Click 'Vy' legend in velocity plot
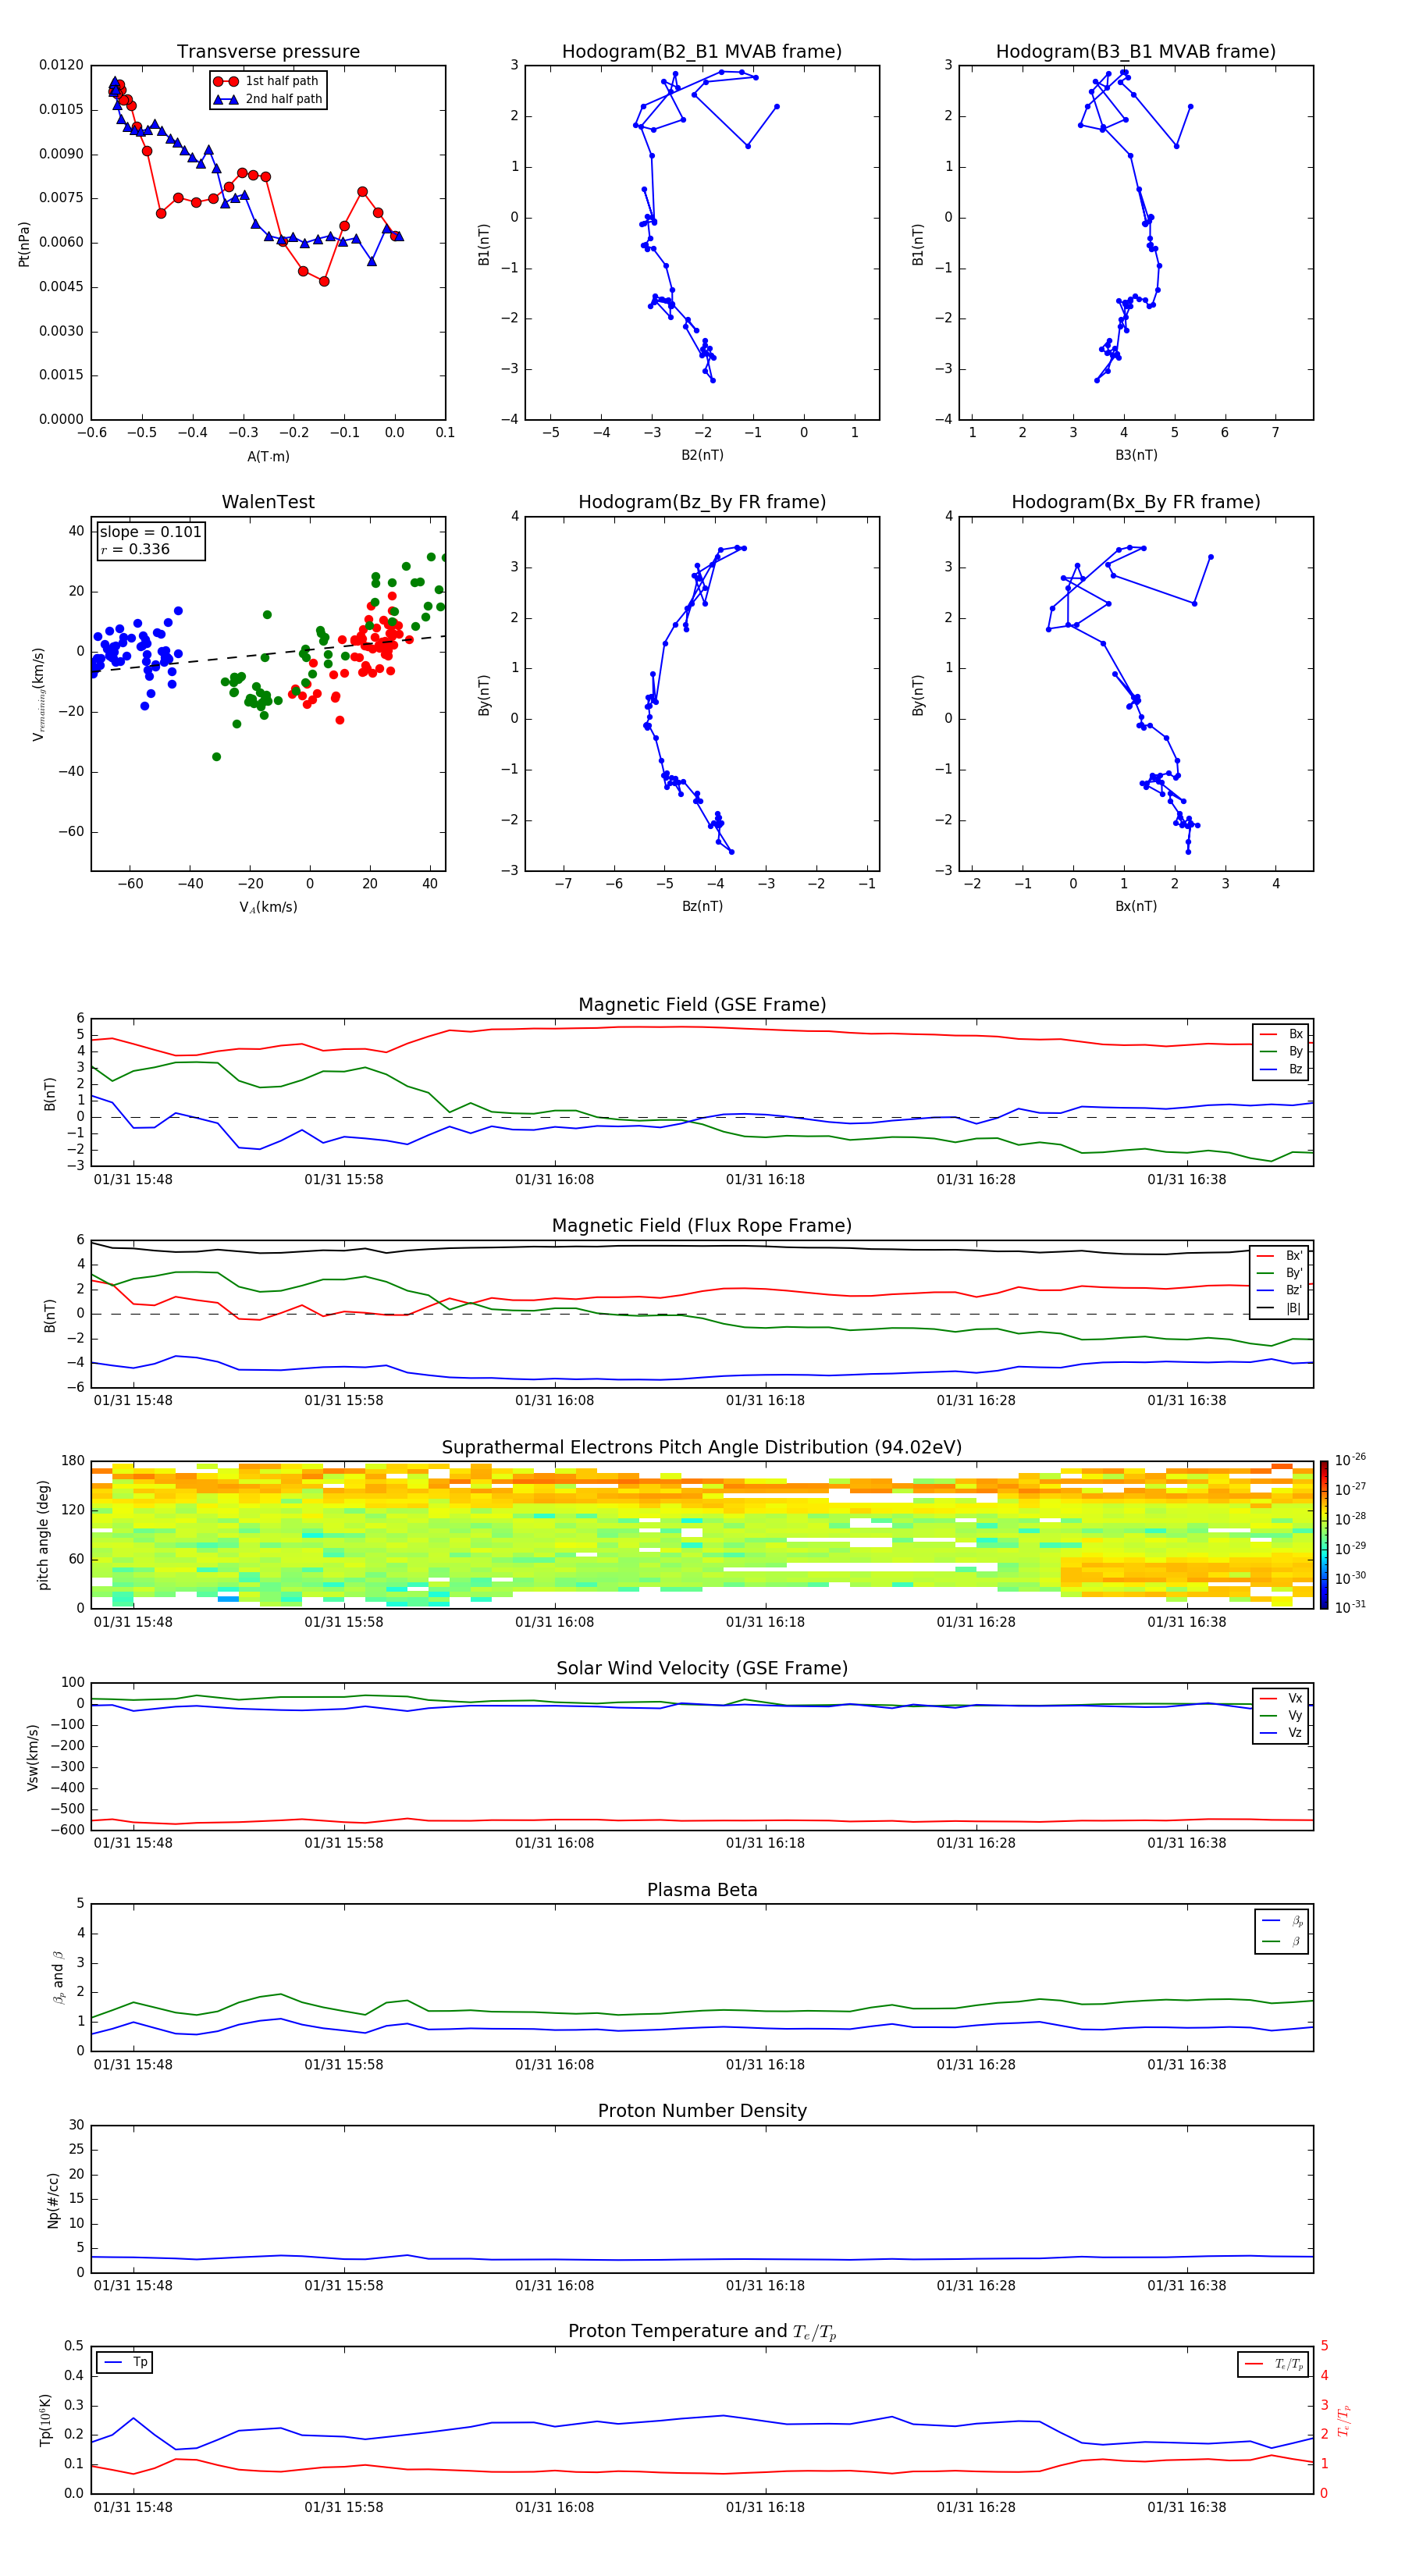 (1282, 1715)
